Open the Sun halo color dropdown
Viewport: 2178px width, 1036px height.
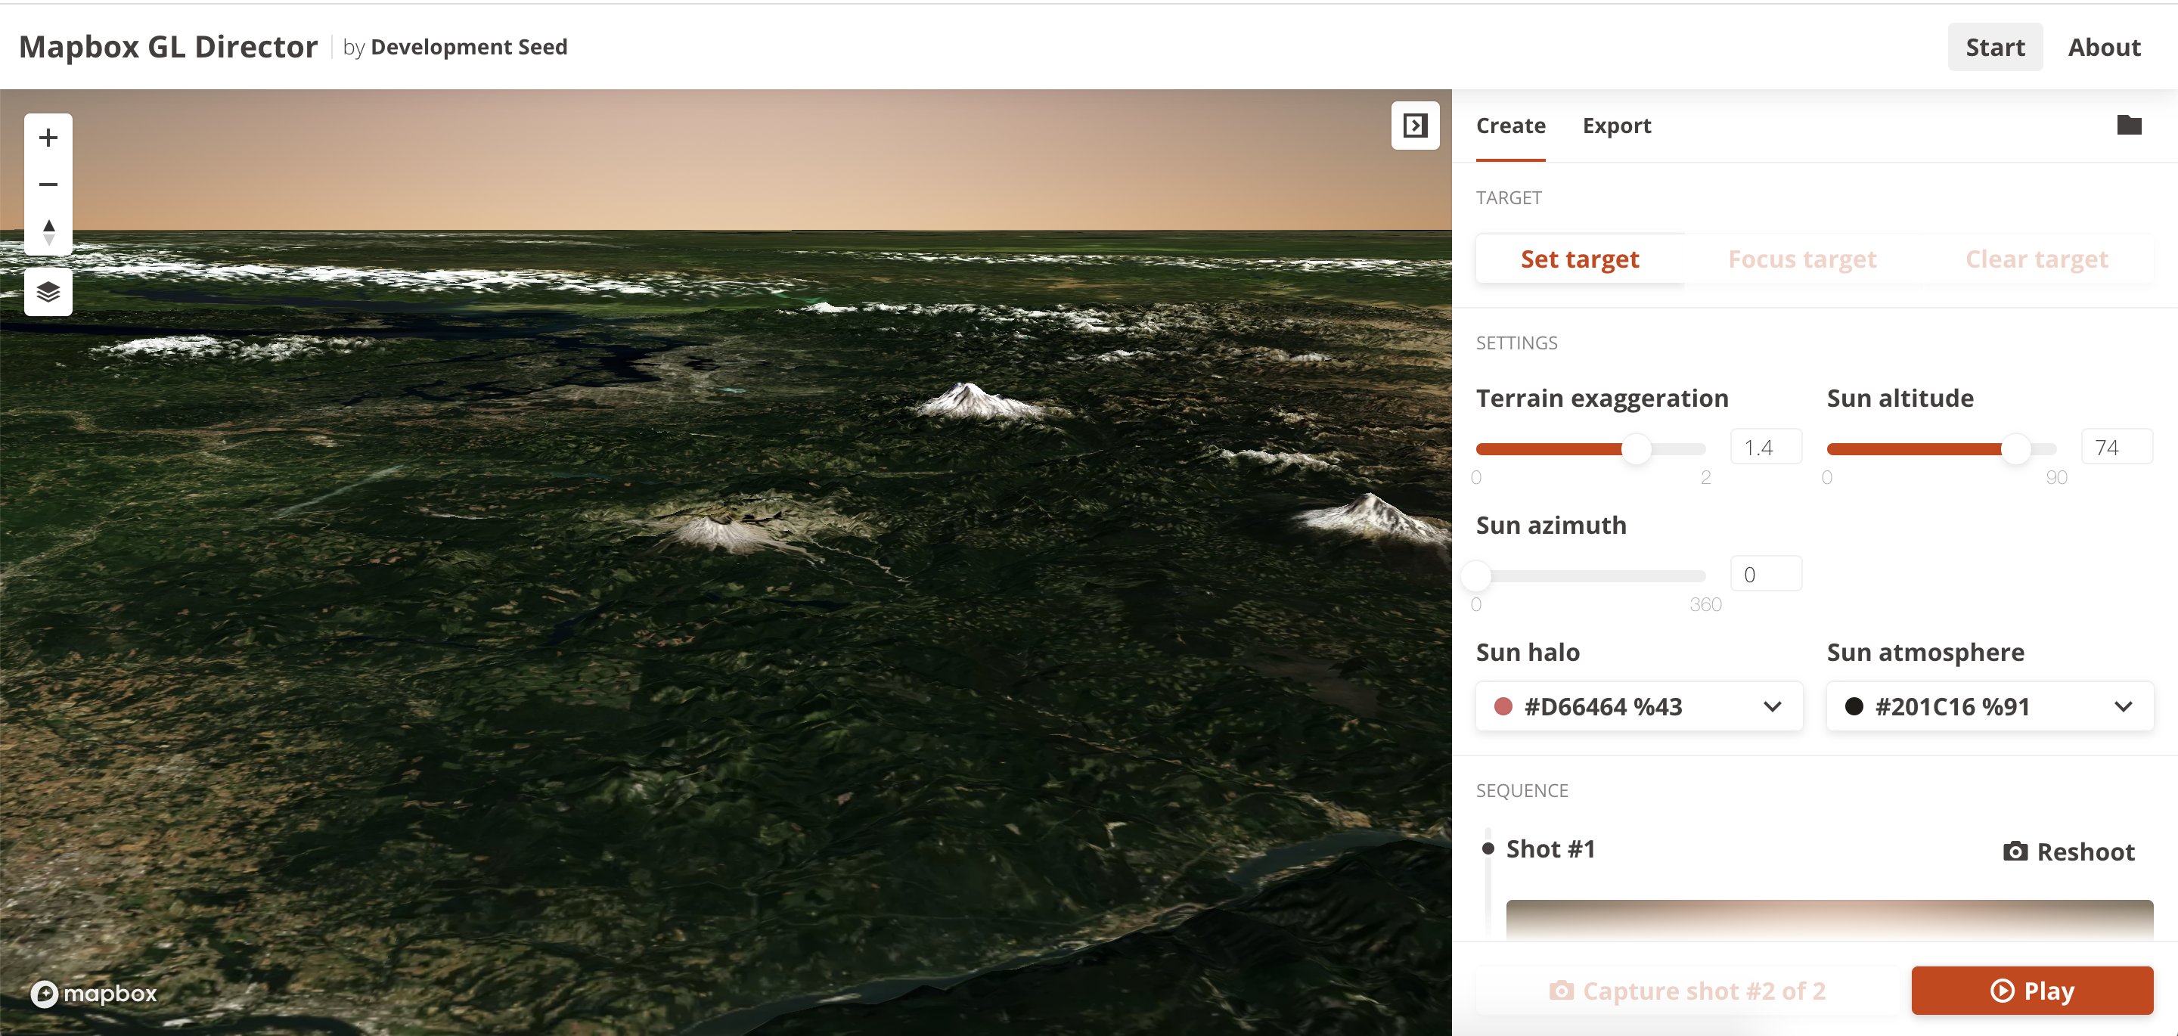point(1639,706)
